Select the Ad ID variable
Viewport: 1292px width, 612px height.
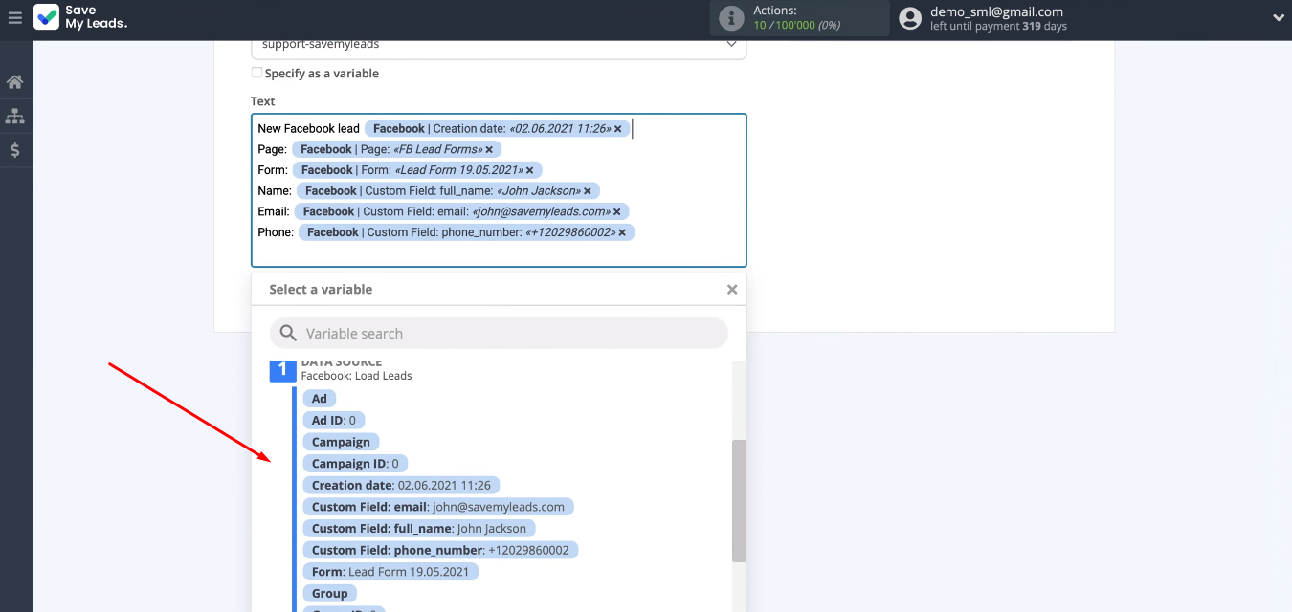pyautogui.click(x=334, y=420)
